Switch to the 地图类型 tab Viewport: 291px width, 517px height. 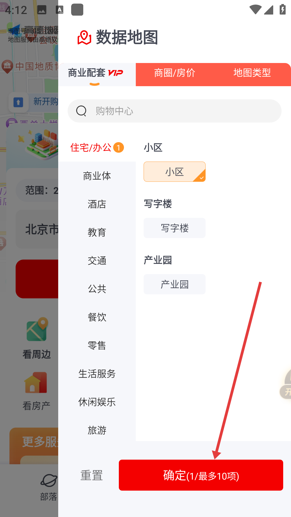click(x=252, y=73)
